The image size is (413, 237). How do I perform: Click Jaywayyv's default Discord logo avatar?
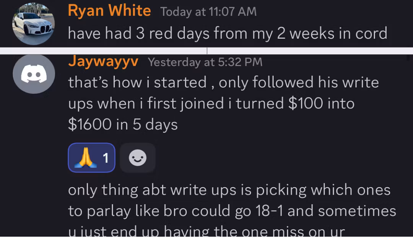31,74
